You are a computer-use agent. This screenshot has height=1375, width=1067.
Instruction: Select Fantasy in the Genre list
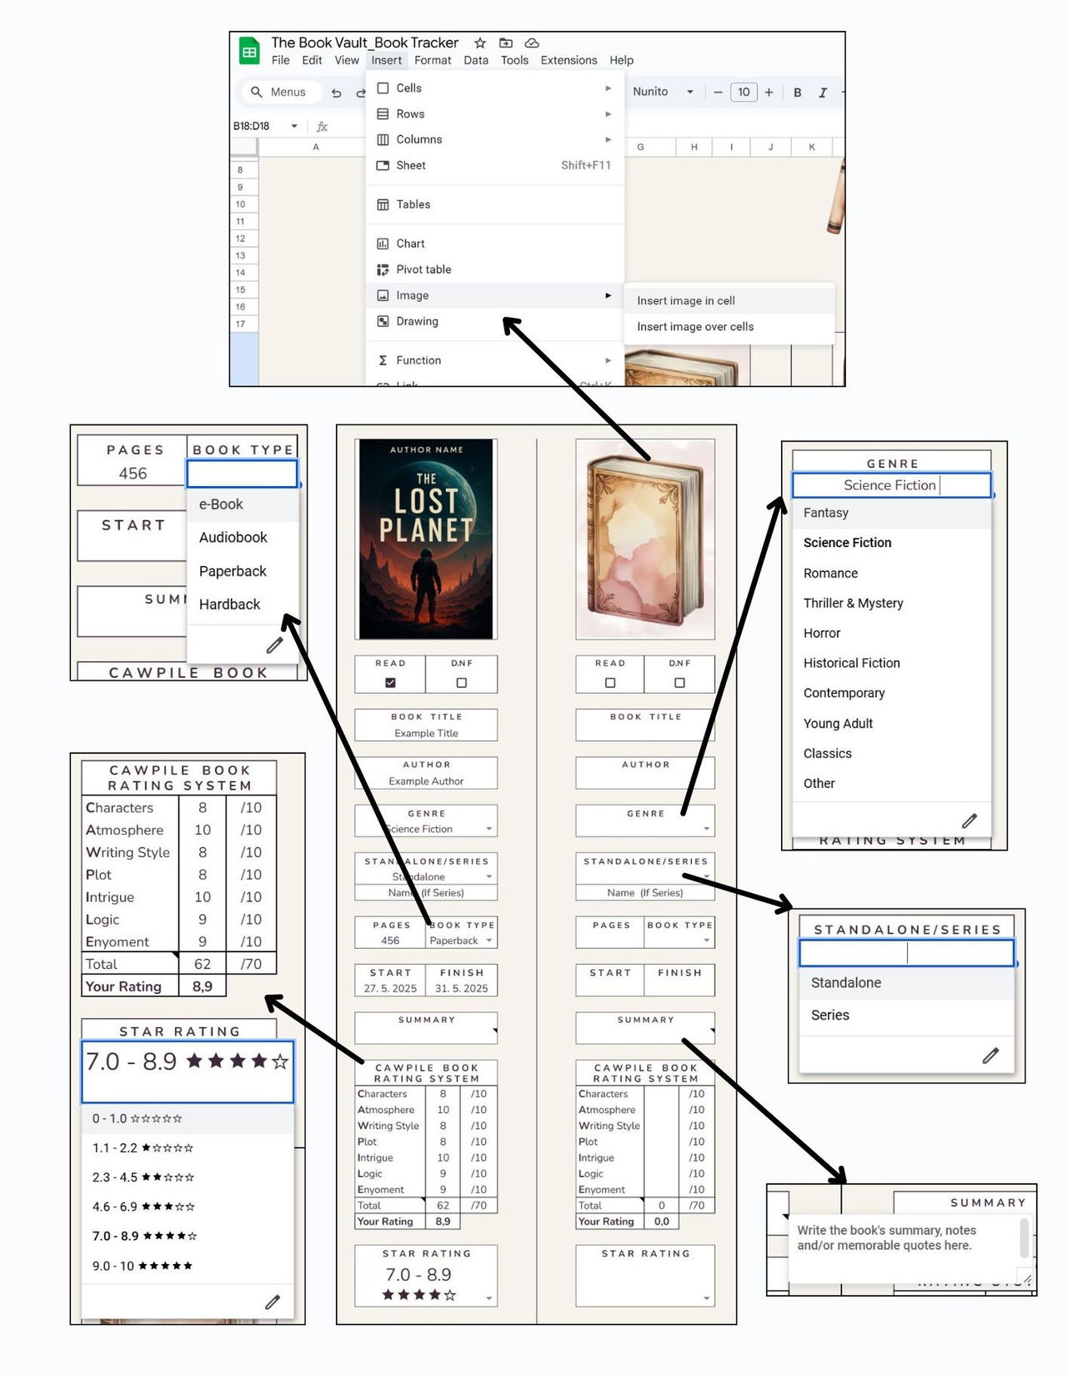pyautogui.click(x=891, y=513)
